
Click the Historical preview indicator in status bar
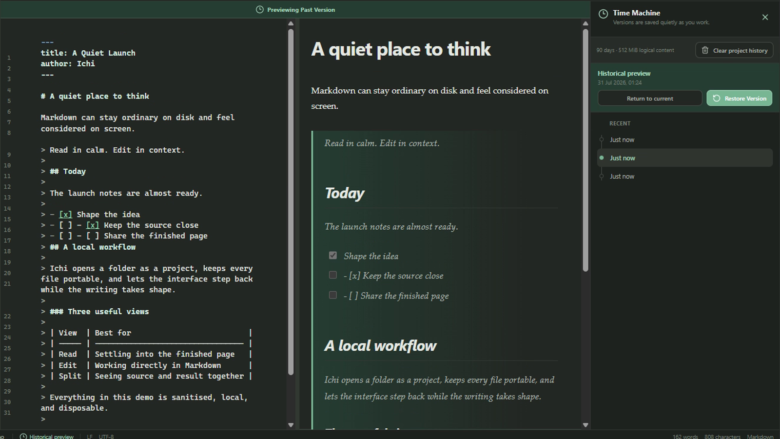tap(47, 436)
